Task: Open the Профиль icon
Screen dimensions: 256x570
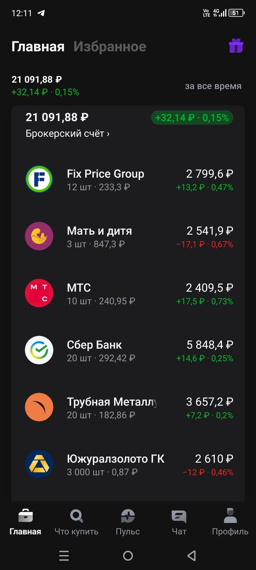Action: click(230, 515)
